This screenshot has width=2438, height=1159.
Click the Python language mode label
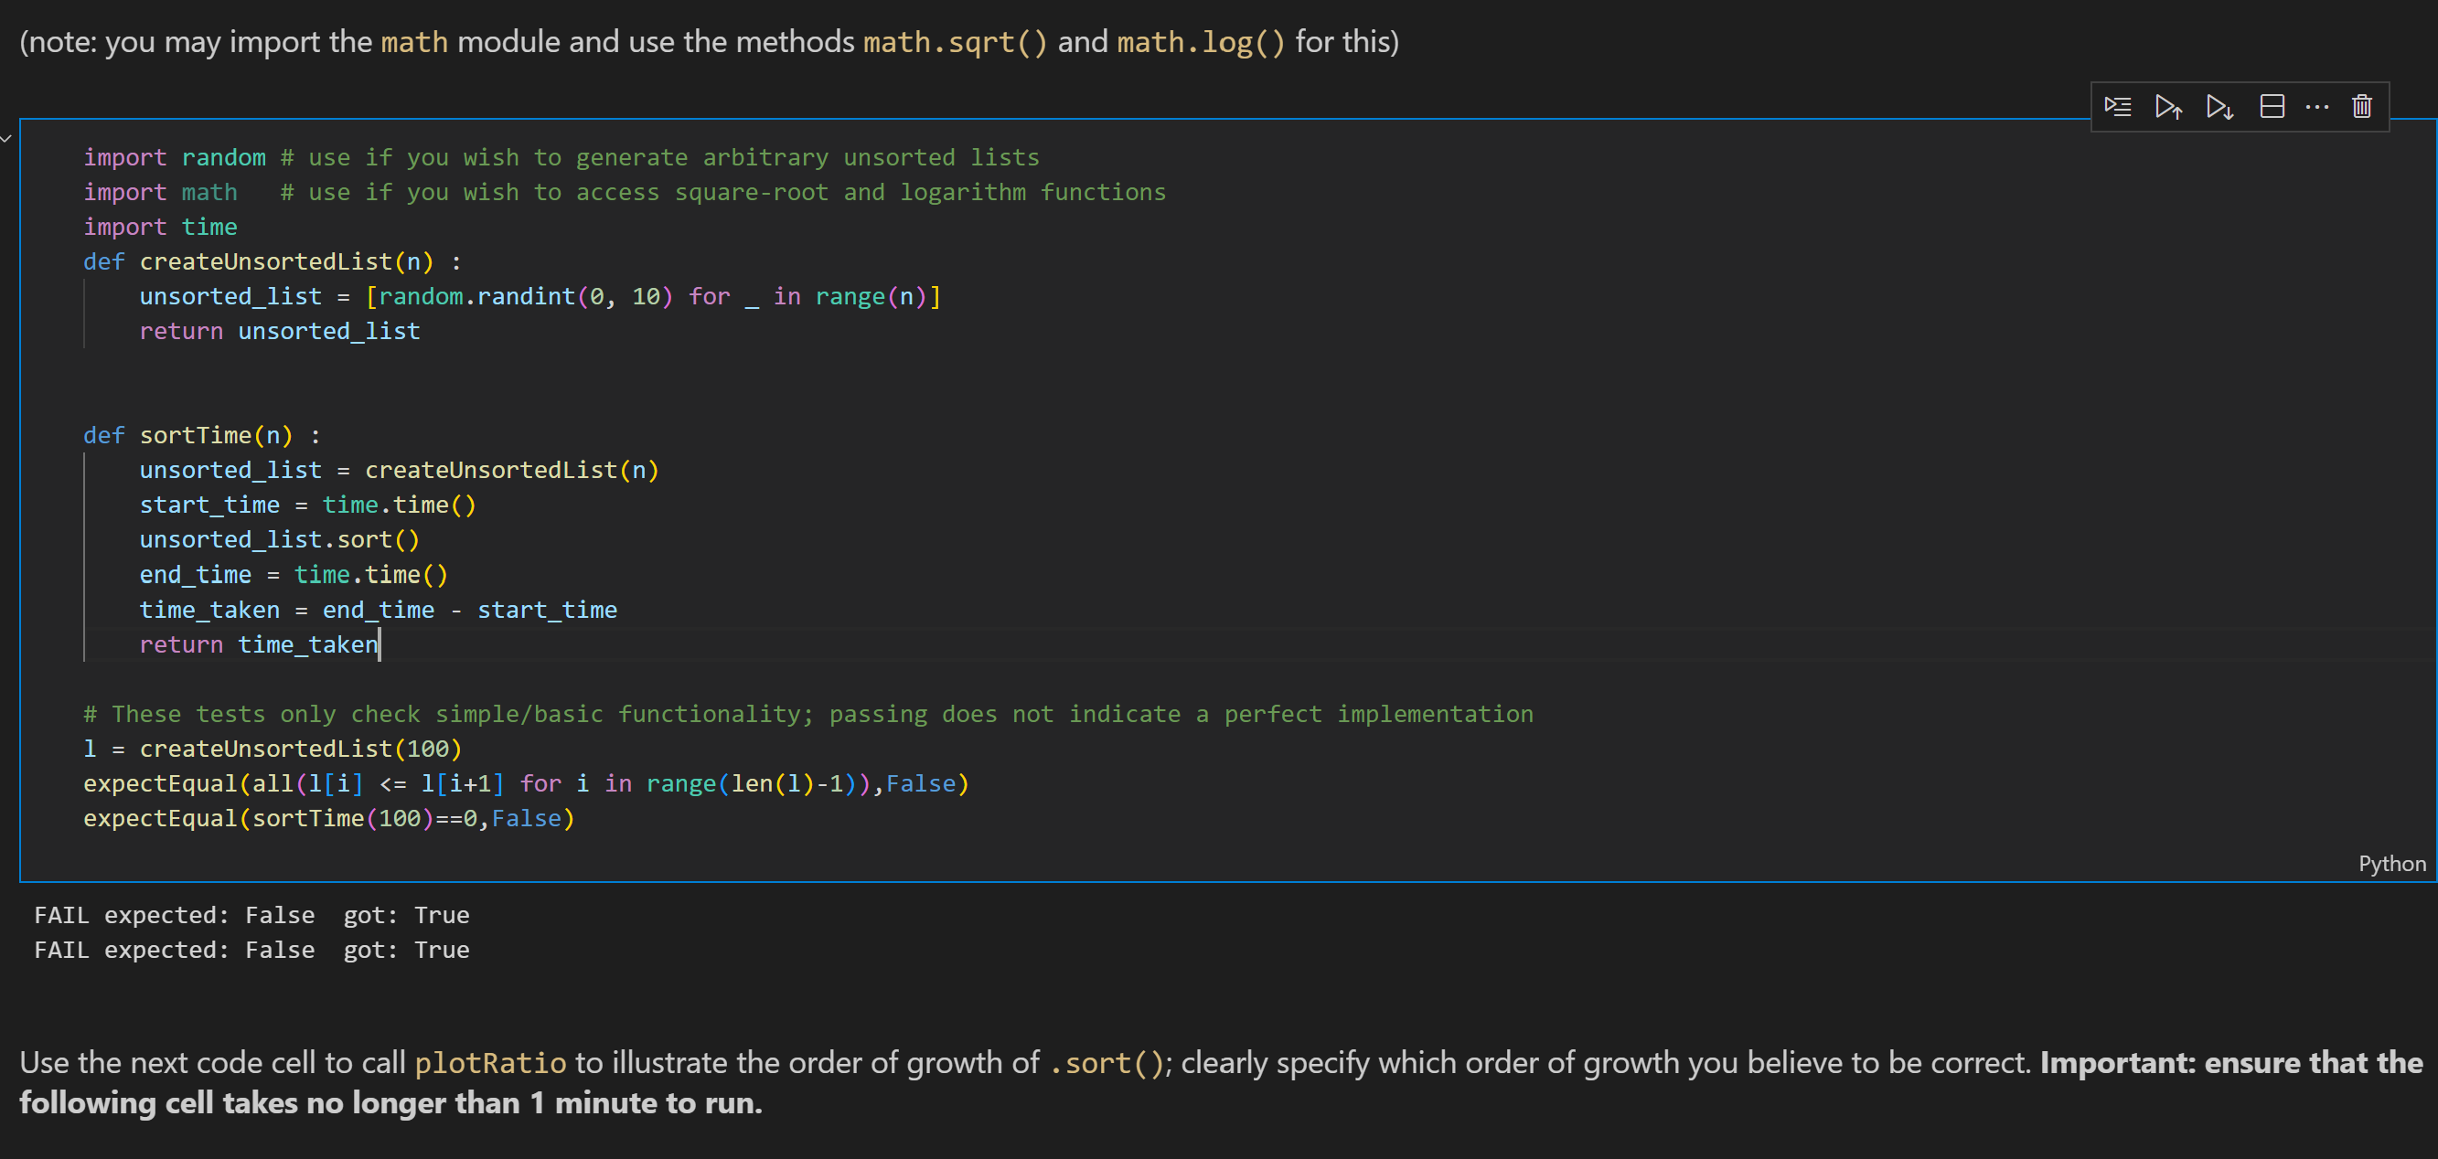2390,863
